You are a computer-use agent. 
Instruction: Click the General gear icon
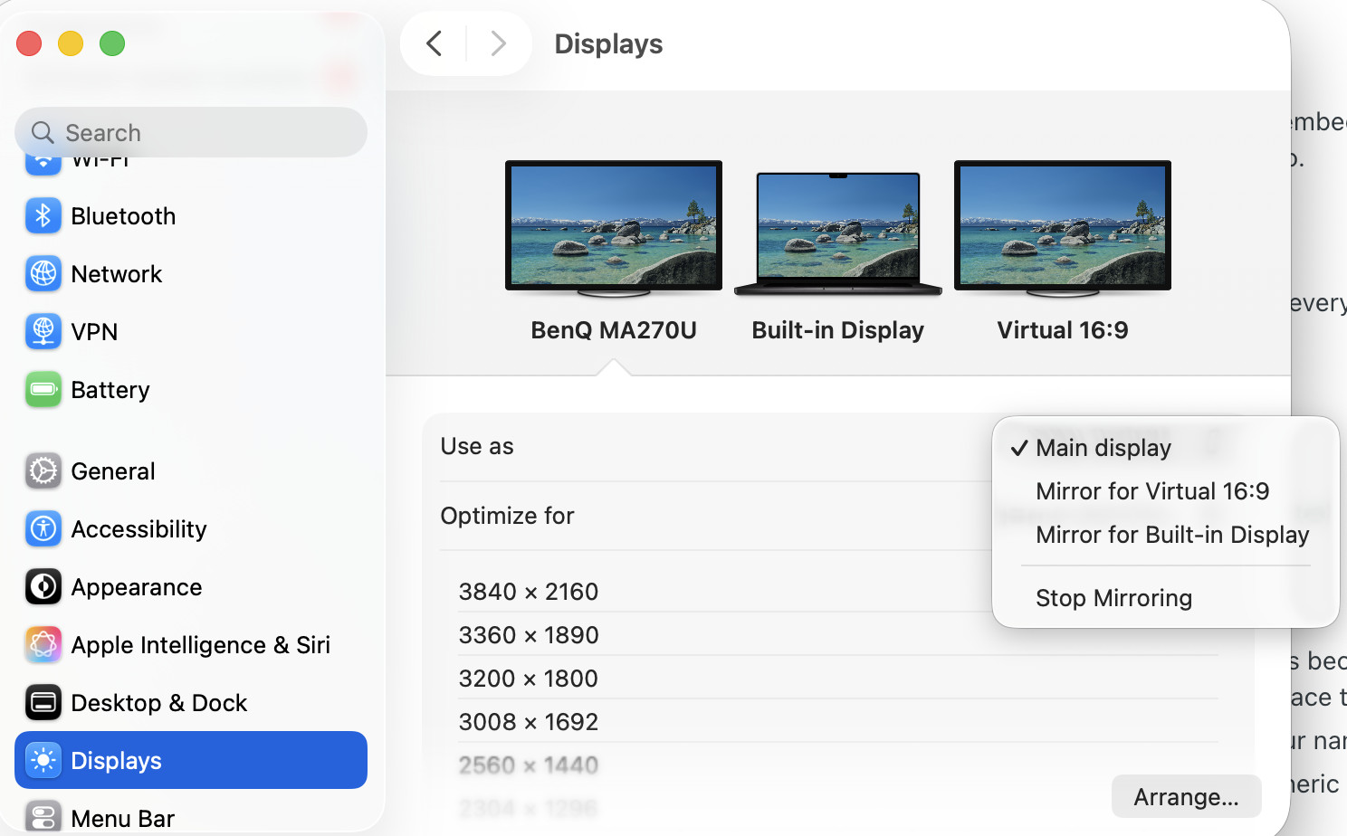(43, 471)
